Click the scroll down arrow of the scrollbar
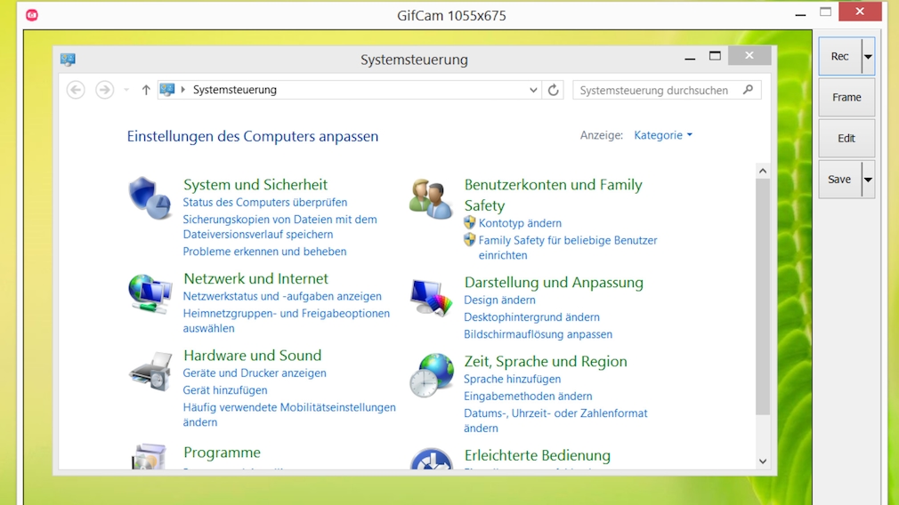The width and height of the screenshot is (899, 505). [762, 461]
